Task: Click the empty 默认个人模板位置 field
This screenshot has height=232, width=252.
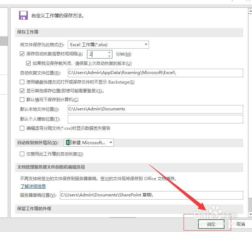Action: tap(155, 119)
